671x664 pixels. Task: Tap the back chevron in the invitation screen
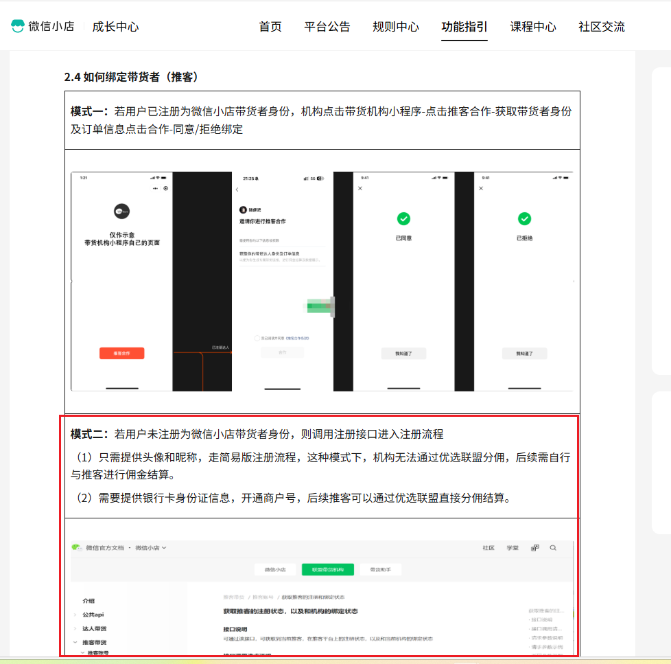click(237, 190)
